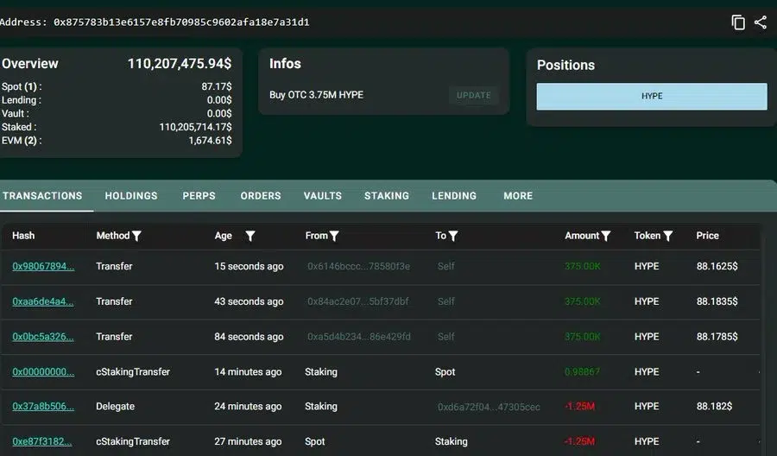This screenshot has height=456, width=777.
Task: Click the Spot (1) overview row label
Action: tap(22, 86)
